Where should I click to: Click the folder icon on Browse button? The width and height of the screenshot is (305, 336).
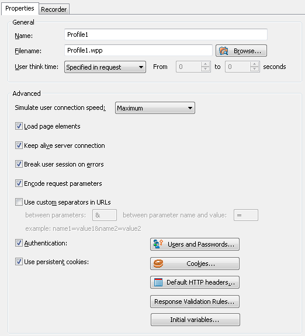(224, 51)
